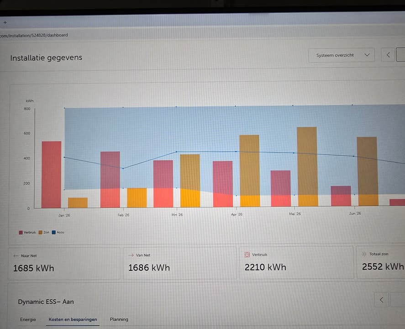Screen dimensions: 405x329
Task: Click the Jan '26 red consumption bar
Action: 52,175
